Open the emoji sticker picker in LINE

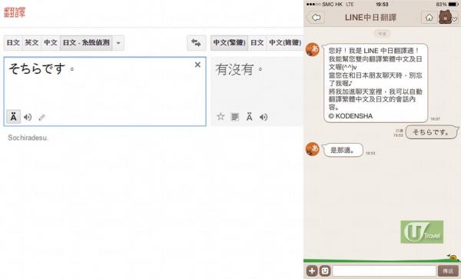(325, 271)
